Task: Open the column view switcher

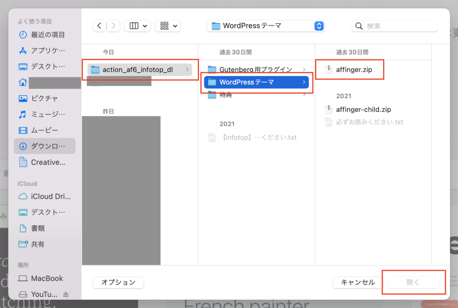Action: pyautogui.click(x=138, y=26)
